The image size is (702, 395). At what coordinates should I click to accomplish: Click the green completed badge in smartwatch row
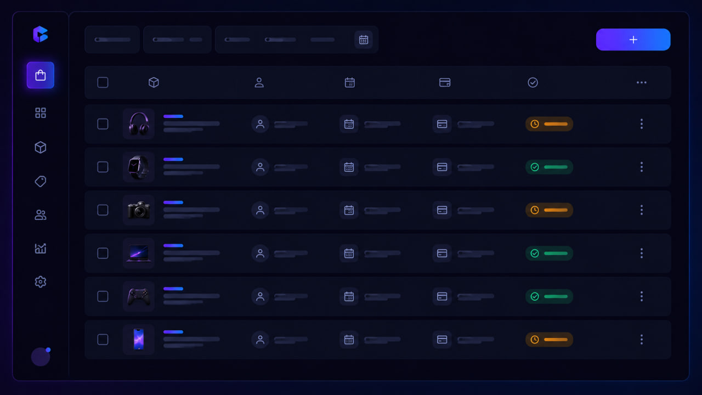coord(549,167)
